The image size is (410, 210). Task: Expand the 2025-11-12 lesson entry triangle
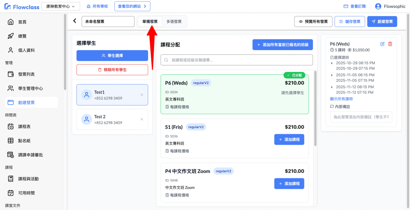pos(332,87)
